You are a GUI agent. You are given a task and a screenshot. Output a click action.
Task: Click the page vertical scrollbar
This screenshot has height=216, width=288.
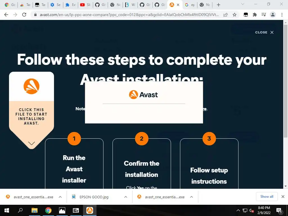[x=285, y=81]
